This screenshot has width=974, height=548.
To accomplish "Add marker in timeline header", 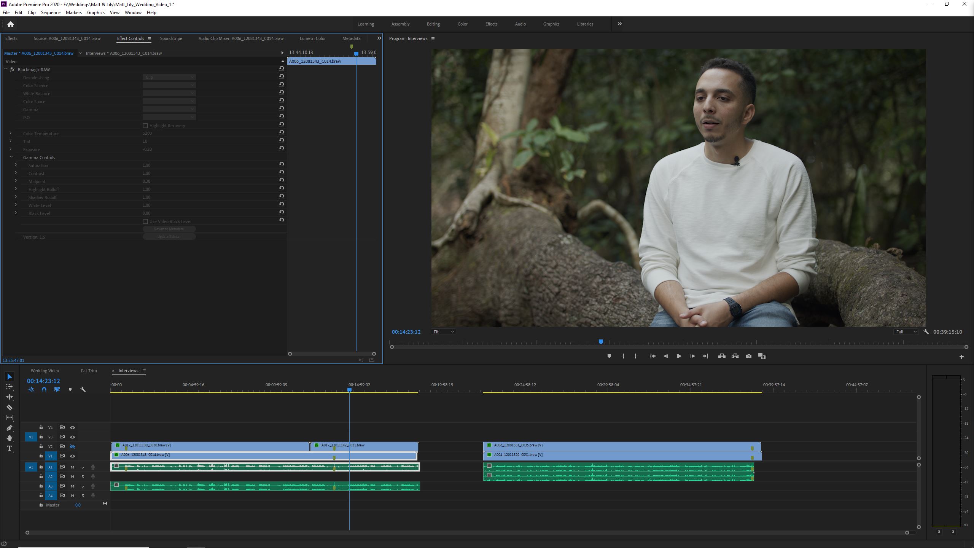I will coord(70,389).
